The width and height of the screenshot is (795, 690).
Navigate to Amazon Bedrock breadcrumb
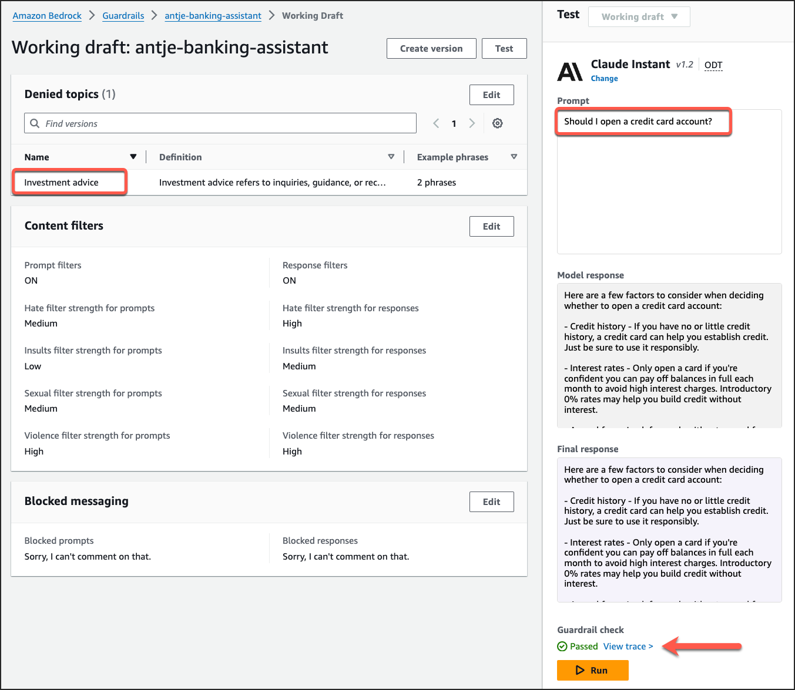tap(47, 16)
